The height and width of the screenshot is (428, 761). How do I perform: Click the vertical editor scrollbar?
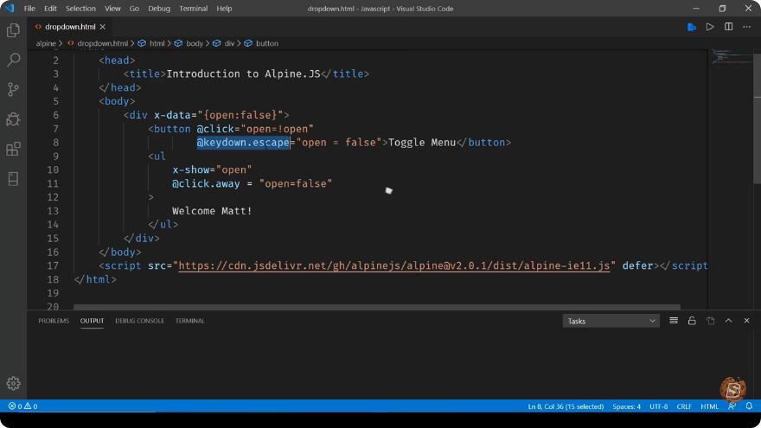click(x=758, y=118)
